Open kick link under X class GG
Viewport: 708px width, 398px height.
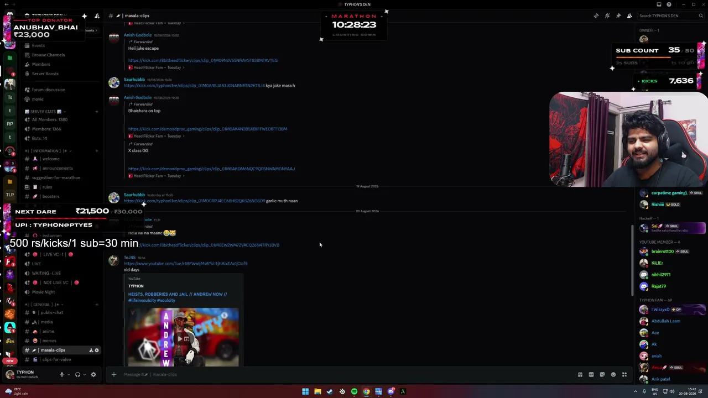pyautogui.click(x=211, y=169)
